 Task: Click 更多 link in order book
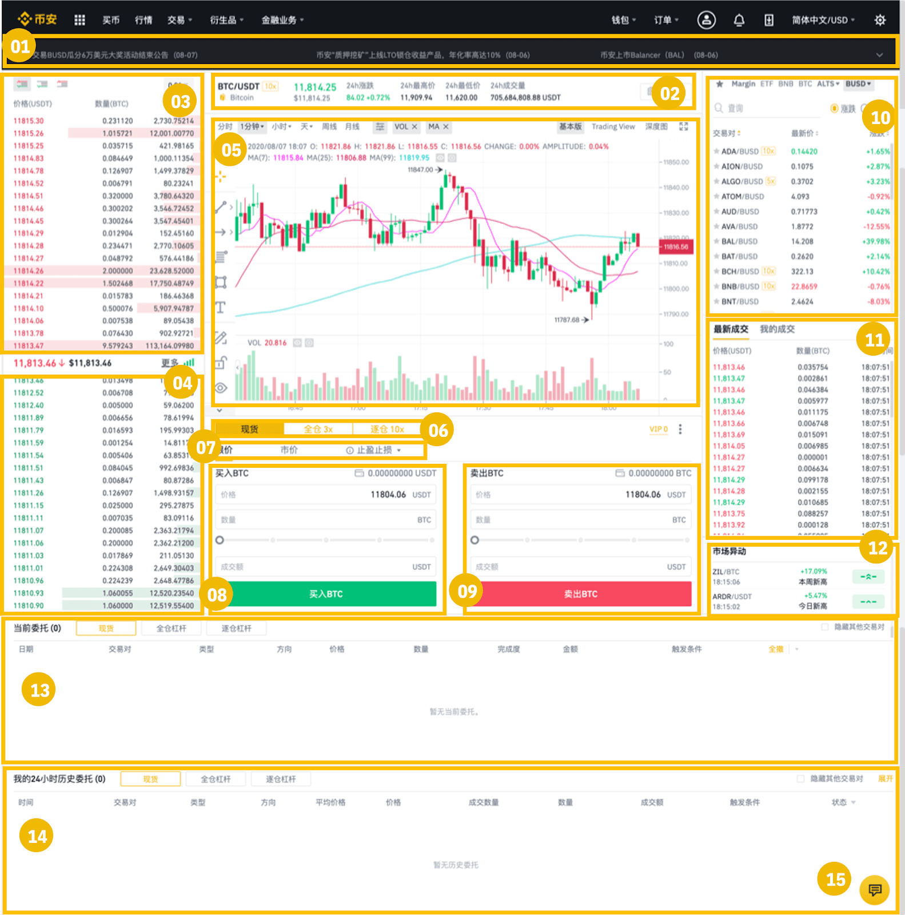(170, 363)
